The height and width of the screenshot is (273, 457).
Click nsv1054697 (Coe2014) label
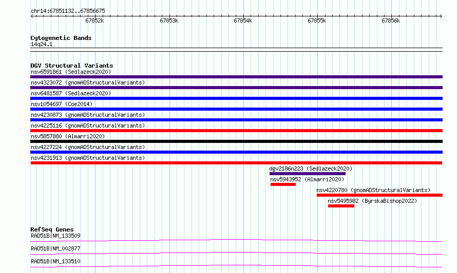pyautogui.click(x=62, y=104)
